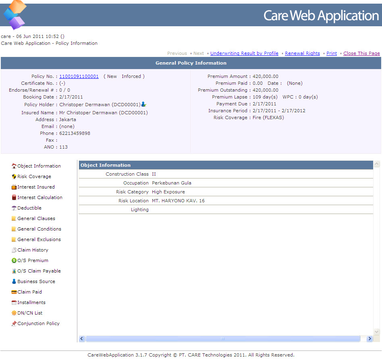The width and height of the screenshot is (382, 363).
Task: Click the card icon beside Claim Paid
Action: (x=14, y=292)
